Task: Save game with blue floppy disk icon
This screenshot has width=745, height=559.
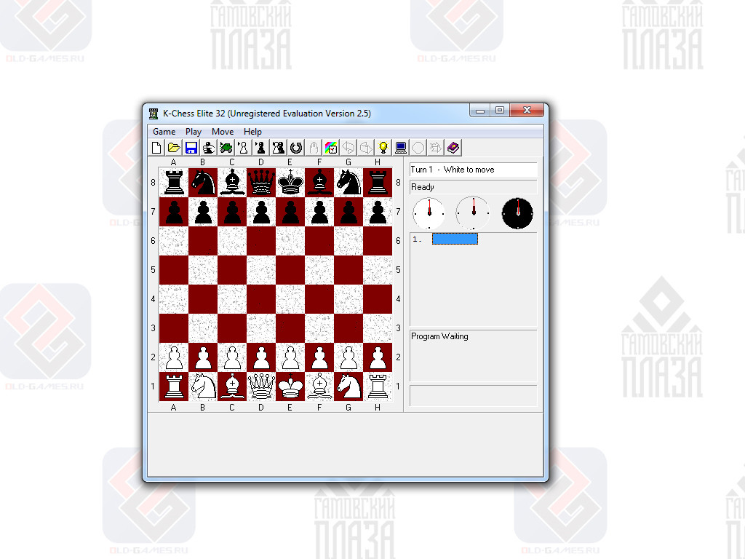Action: [191, 148]
